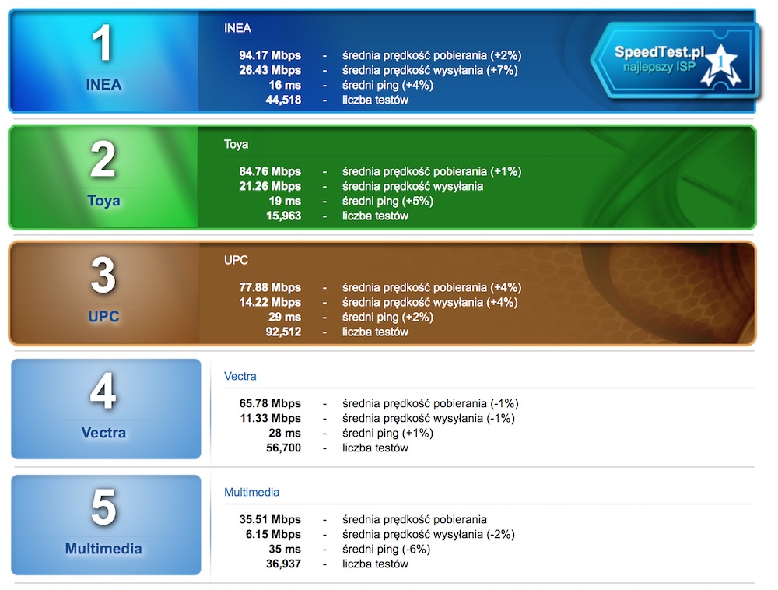Click 'średnia prędkość pobierania (-1%)' text
Viewport: 778px width, 590px height.
coord(430,403)
